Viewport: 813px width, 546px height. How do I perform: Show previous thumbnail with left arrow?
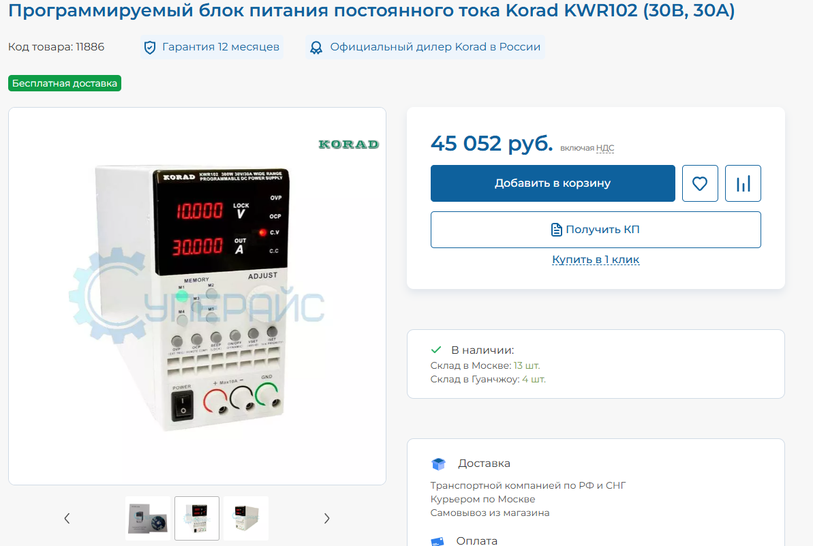[67, 518]
